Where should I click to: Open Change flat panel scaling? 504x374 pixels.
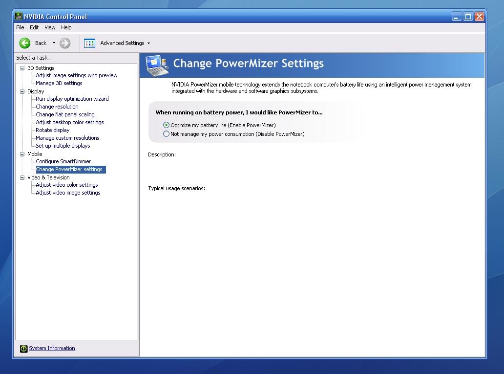click(x=65, y=114)
